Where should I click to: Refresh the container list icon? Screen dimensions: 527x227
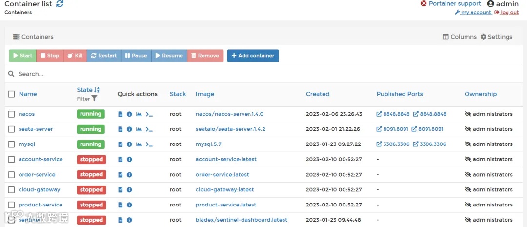[x=60, y=4]
